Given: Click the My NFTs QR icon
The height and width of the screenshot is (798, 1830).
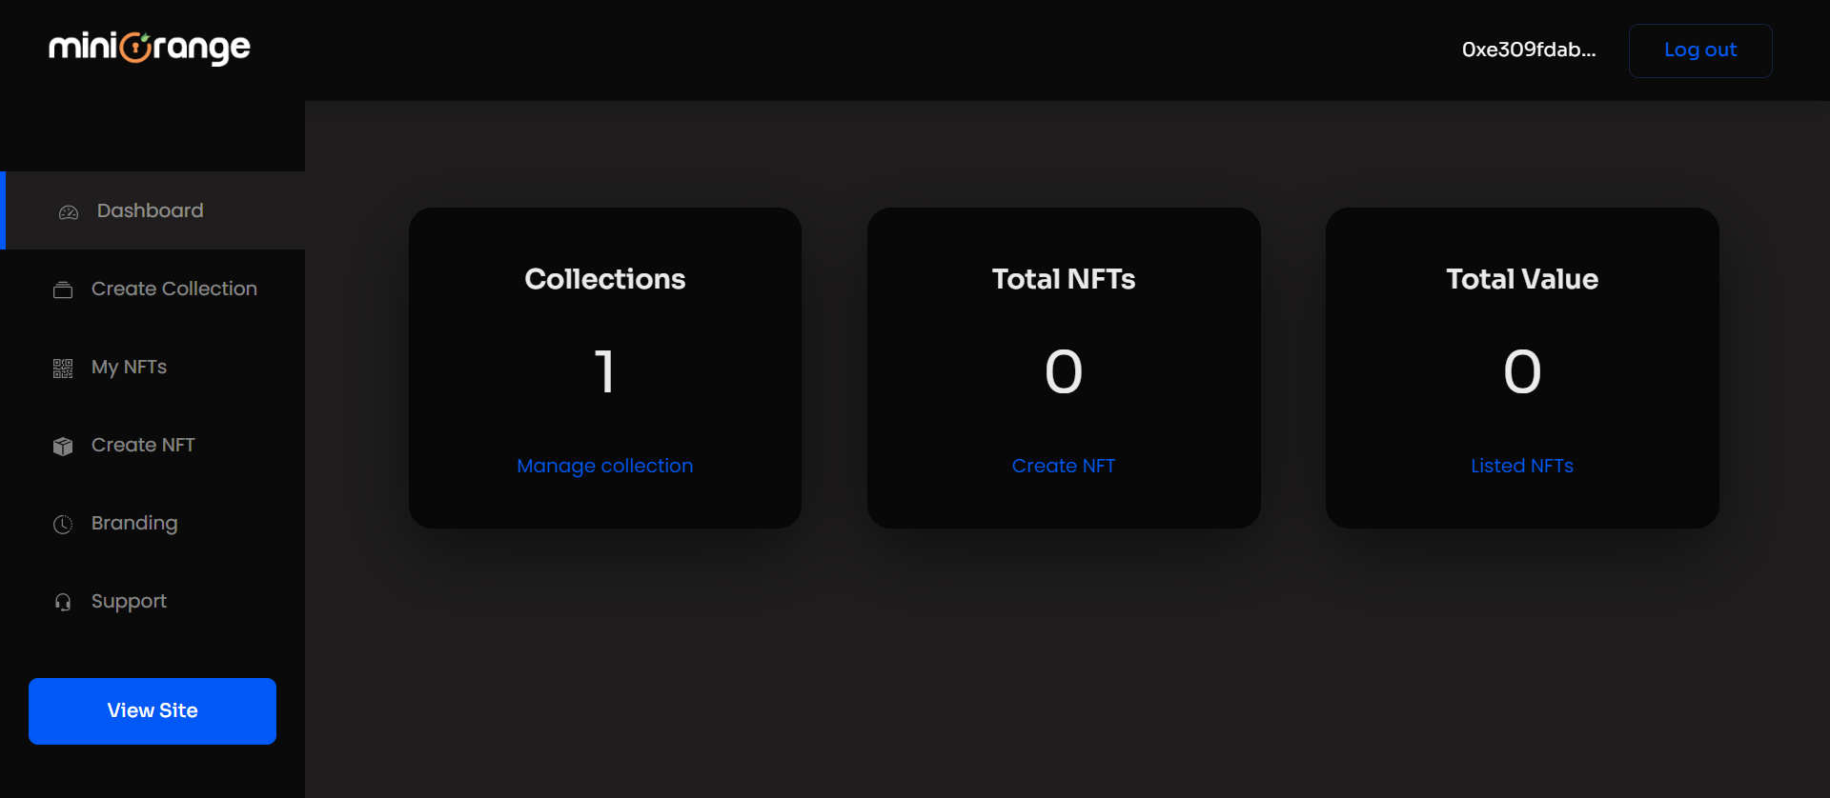Looking at the screenshot, I should pyautogui.click(x=63, y=369).
